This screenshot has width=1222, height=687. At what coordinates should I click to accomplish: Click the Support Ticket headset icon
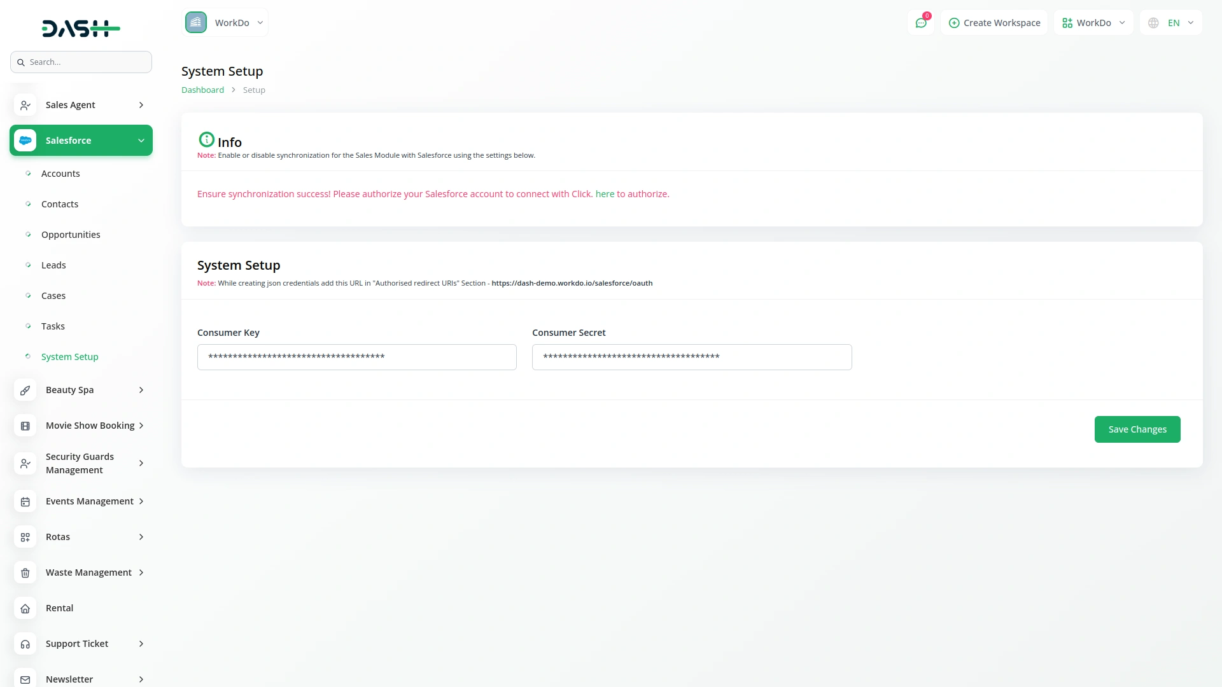25,644
